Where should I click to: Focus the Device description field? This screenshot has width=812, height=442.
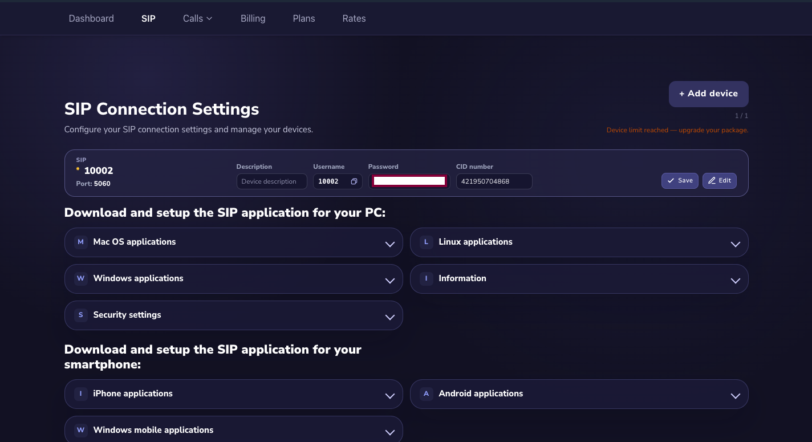[x=272, y=181]
